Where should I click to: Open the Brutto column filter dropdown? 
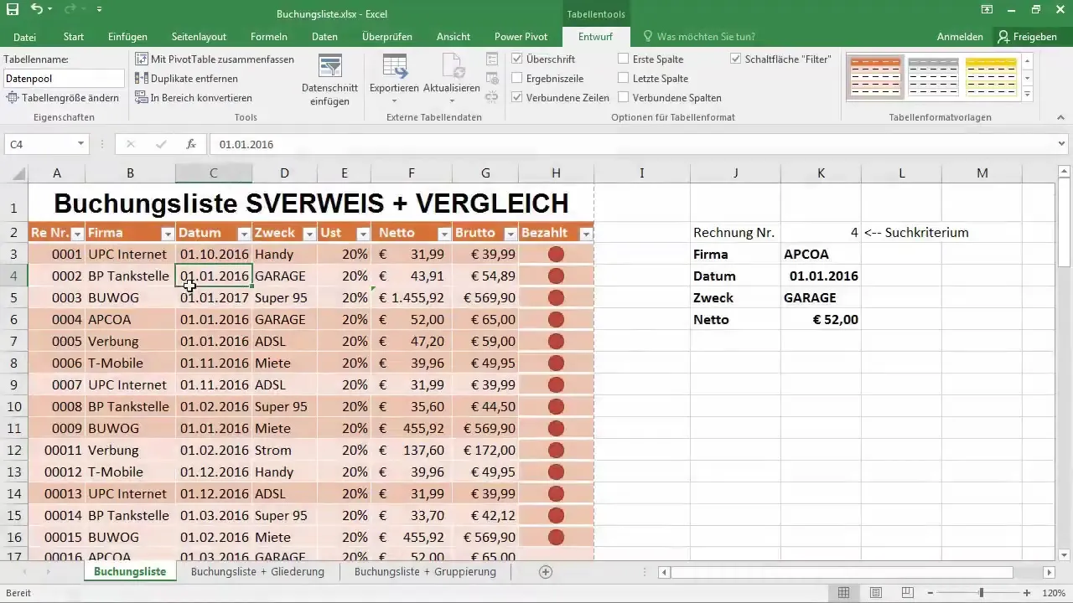click(x=511, y=234)
